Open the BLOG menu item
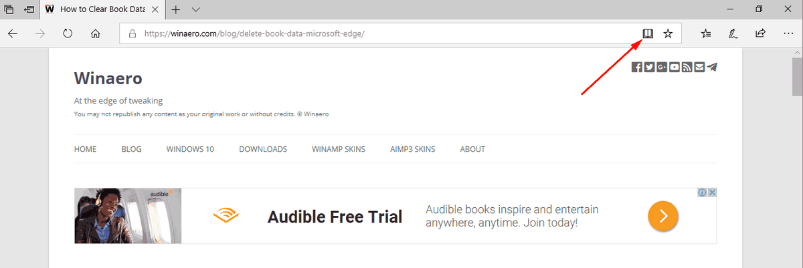This screenshot has width=803, height=268. pos(131,149)
